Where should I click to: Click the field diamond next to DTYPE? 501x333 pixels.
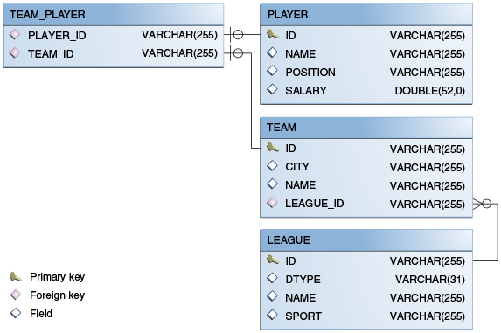272,278
